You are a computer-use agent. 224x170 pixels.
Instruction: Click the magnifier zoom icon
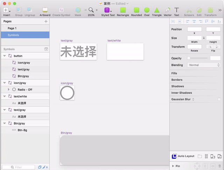[91, 10]
